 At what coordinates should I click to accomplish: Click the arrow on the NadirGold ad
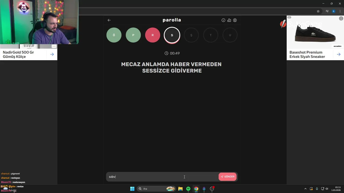[52, 54]
